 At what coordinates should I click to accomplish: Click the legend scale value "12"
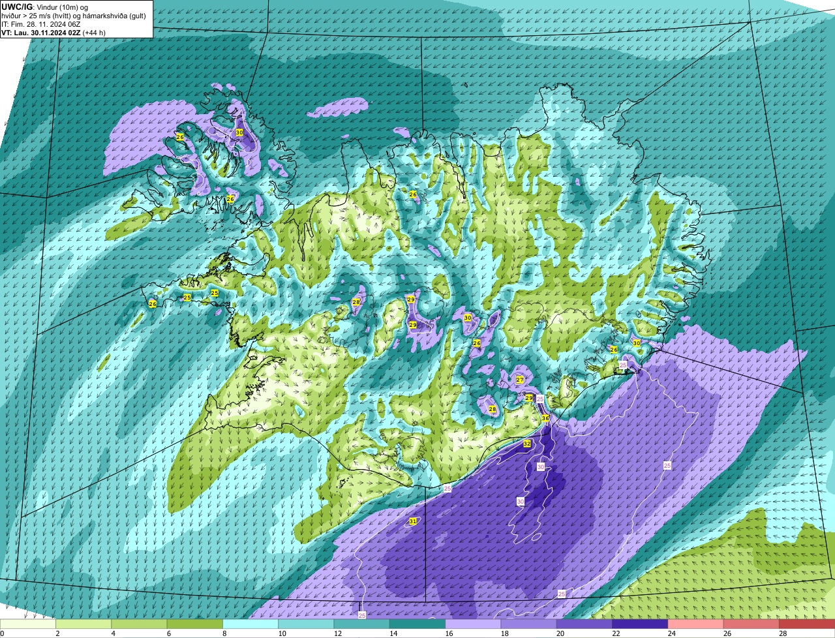(337, 633)
